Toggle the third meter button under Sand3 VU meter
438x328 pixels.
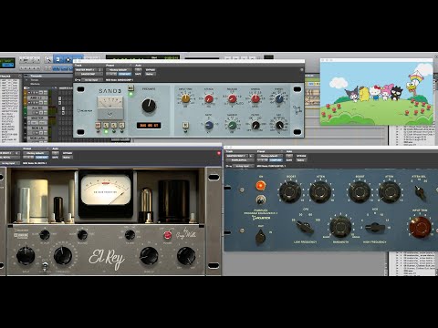click(x=114, y=125)
